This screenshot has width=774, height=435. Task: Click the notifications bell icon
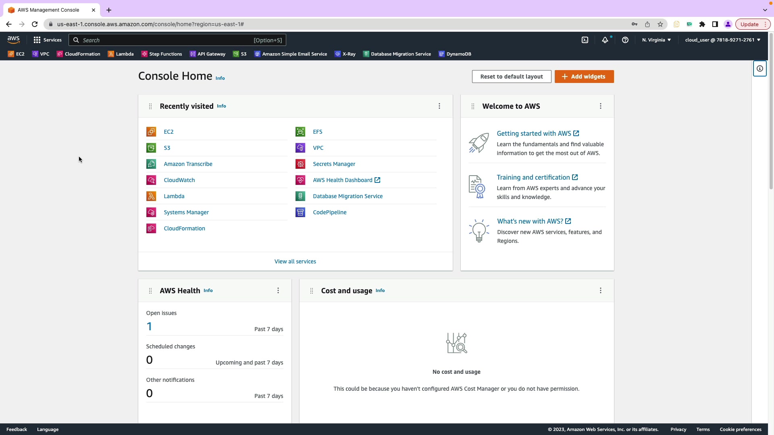pos(605,40)
